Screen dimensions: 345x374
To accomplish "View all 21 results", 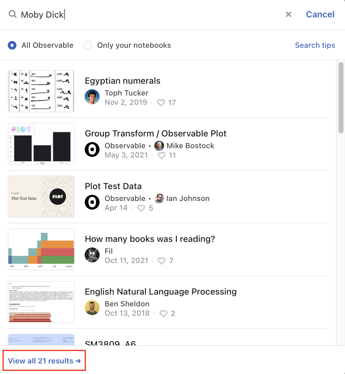I will click(44, 360).
